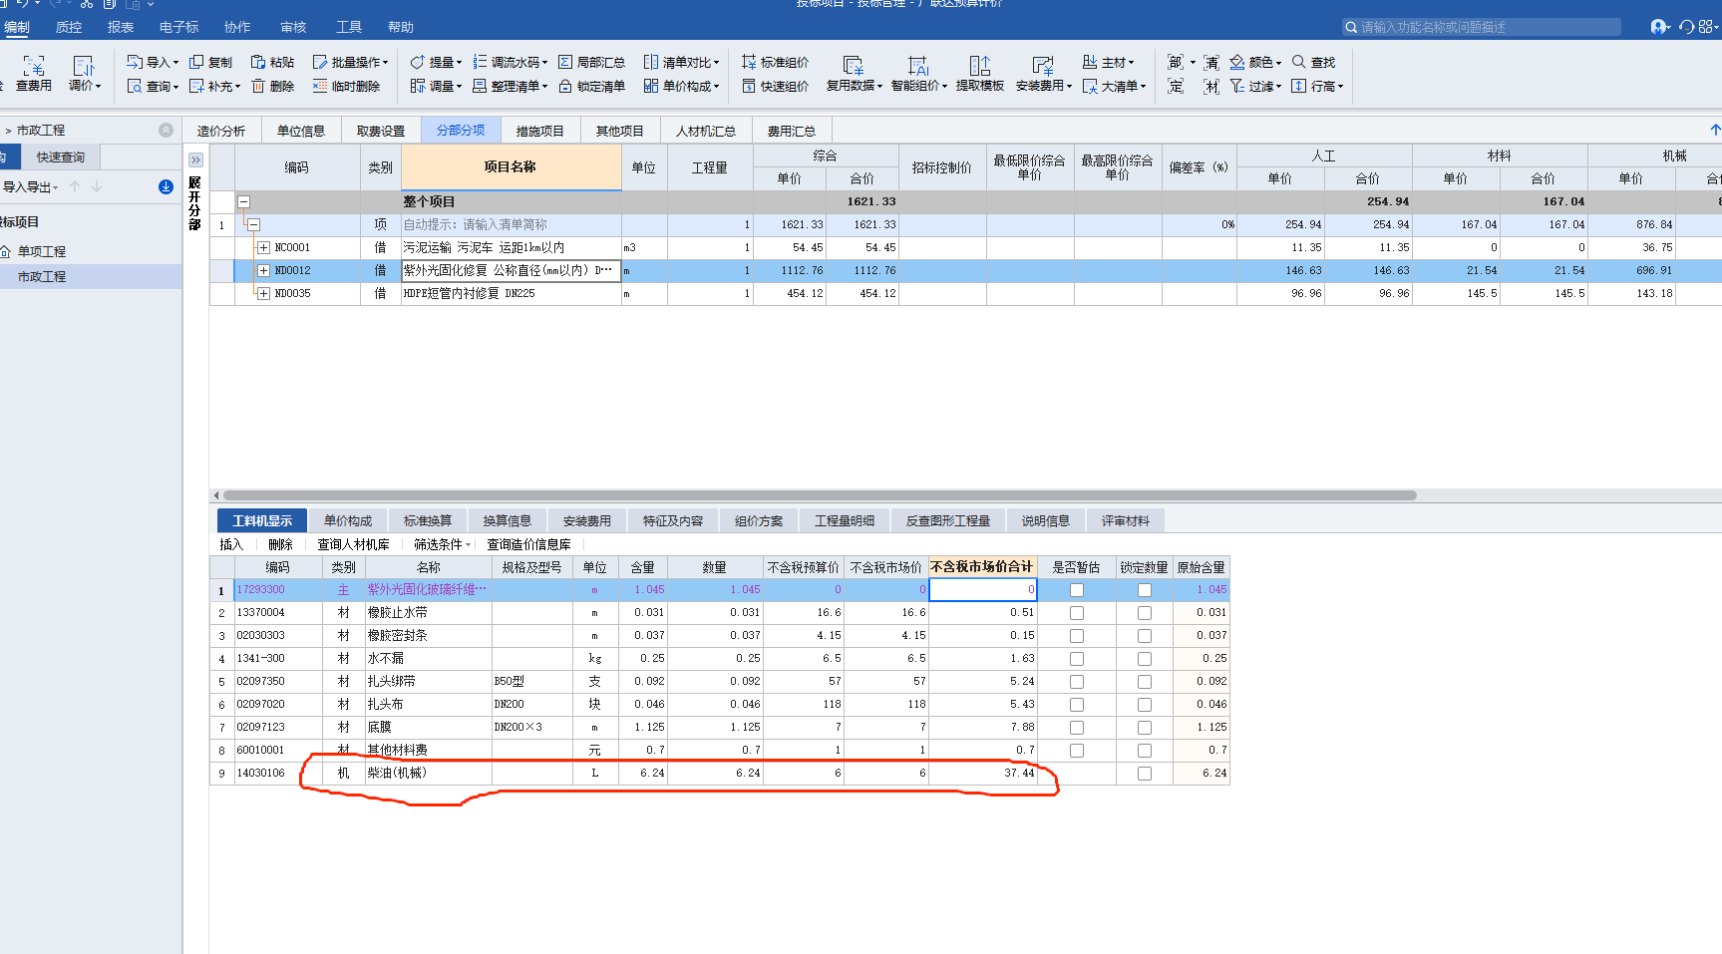Click the 临时删除 temporary delete icon
Viewport: 1722px width, 954px height.
click(x=320, y=86)
